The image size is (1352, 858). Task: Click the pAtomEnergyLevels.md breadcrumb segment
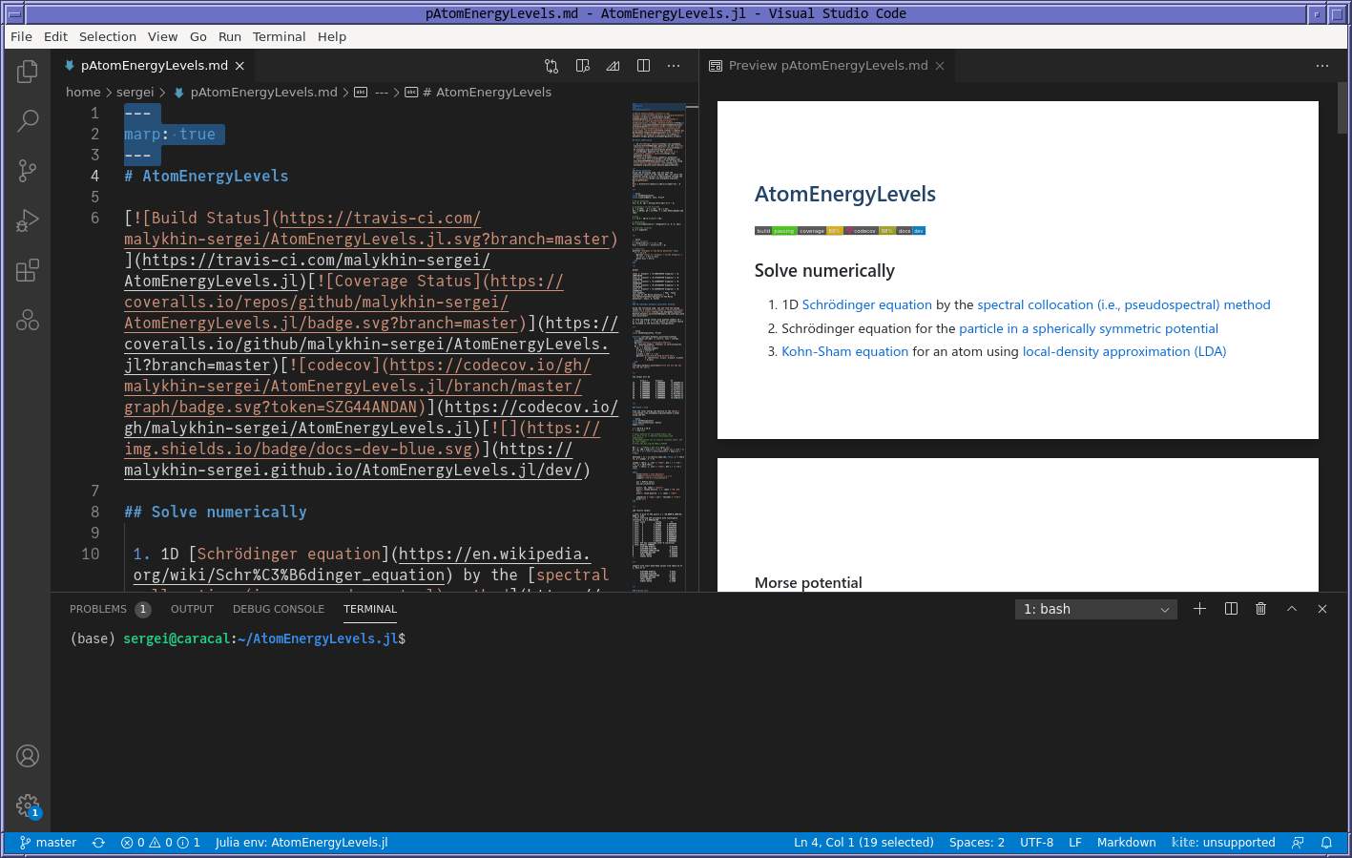click(256, 93)
